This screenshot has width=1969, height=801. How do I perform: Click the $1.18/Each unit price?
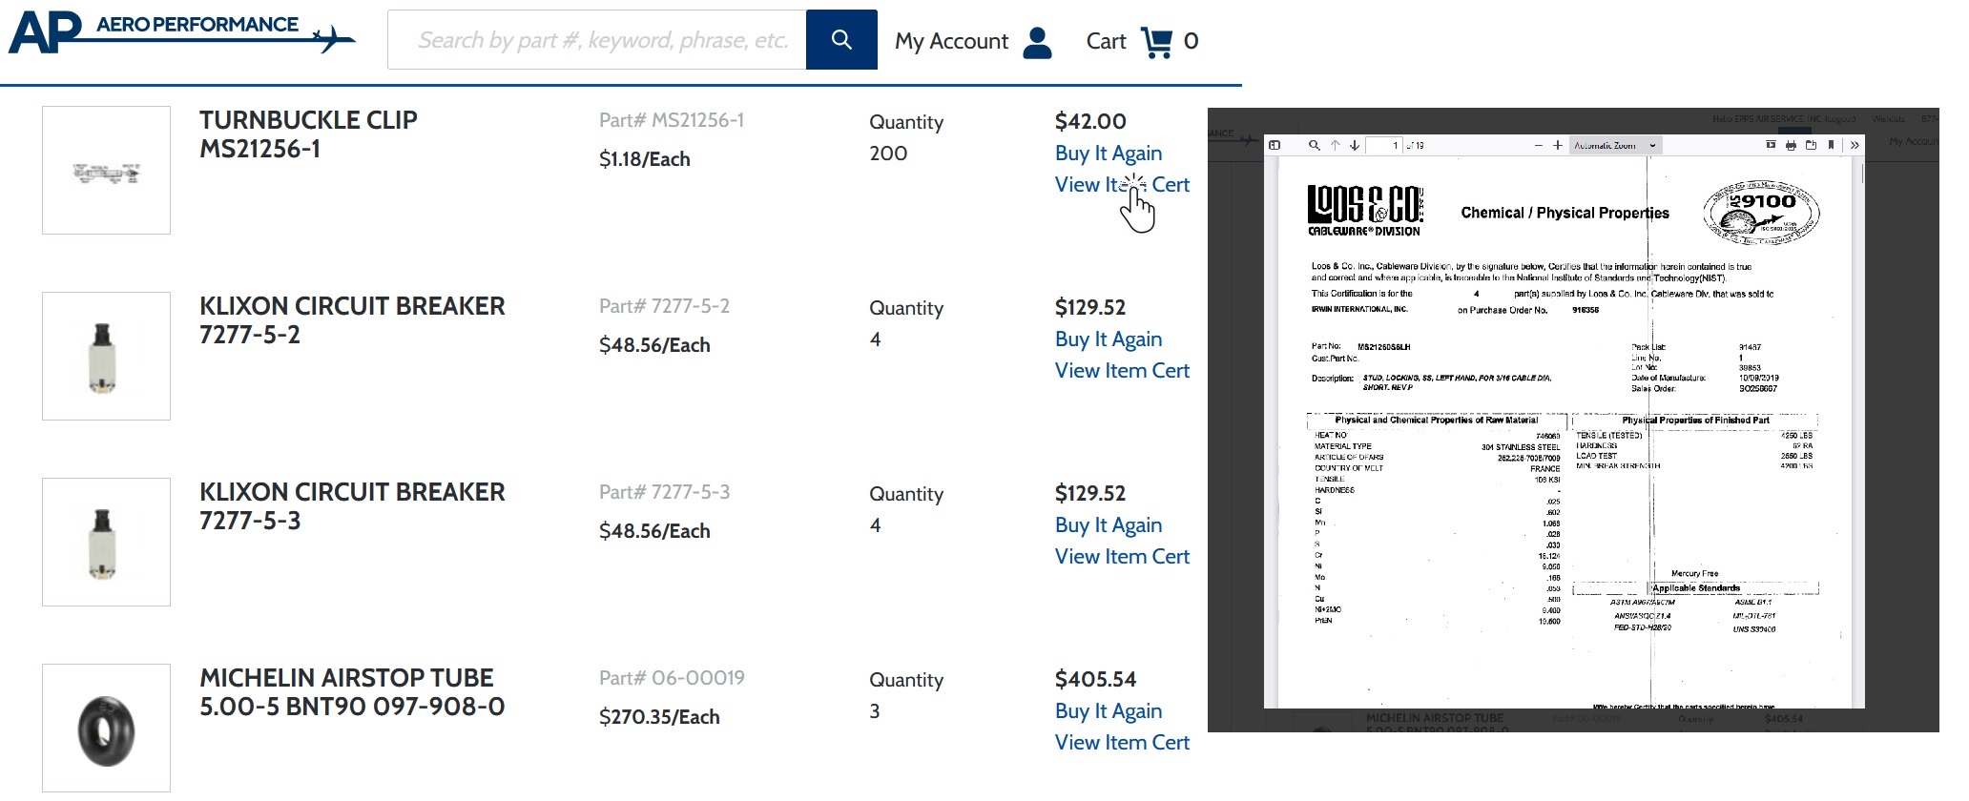pyautogui.click(x=644, y=159)
